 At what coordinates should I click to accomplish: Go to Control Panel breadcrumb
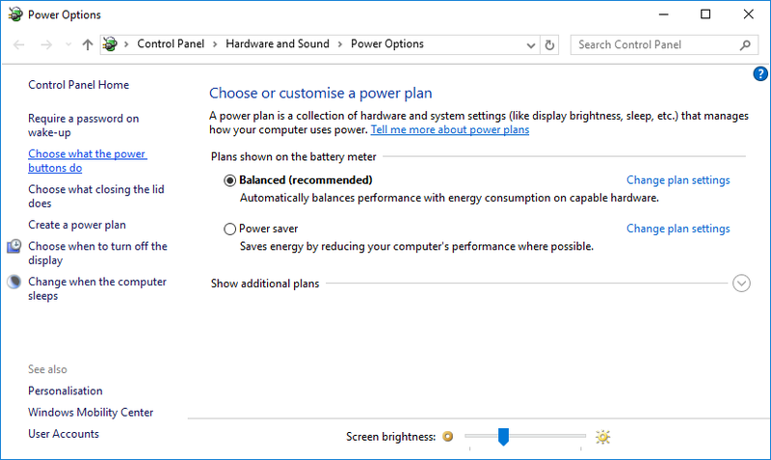tap(174, 44)
